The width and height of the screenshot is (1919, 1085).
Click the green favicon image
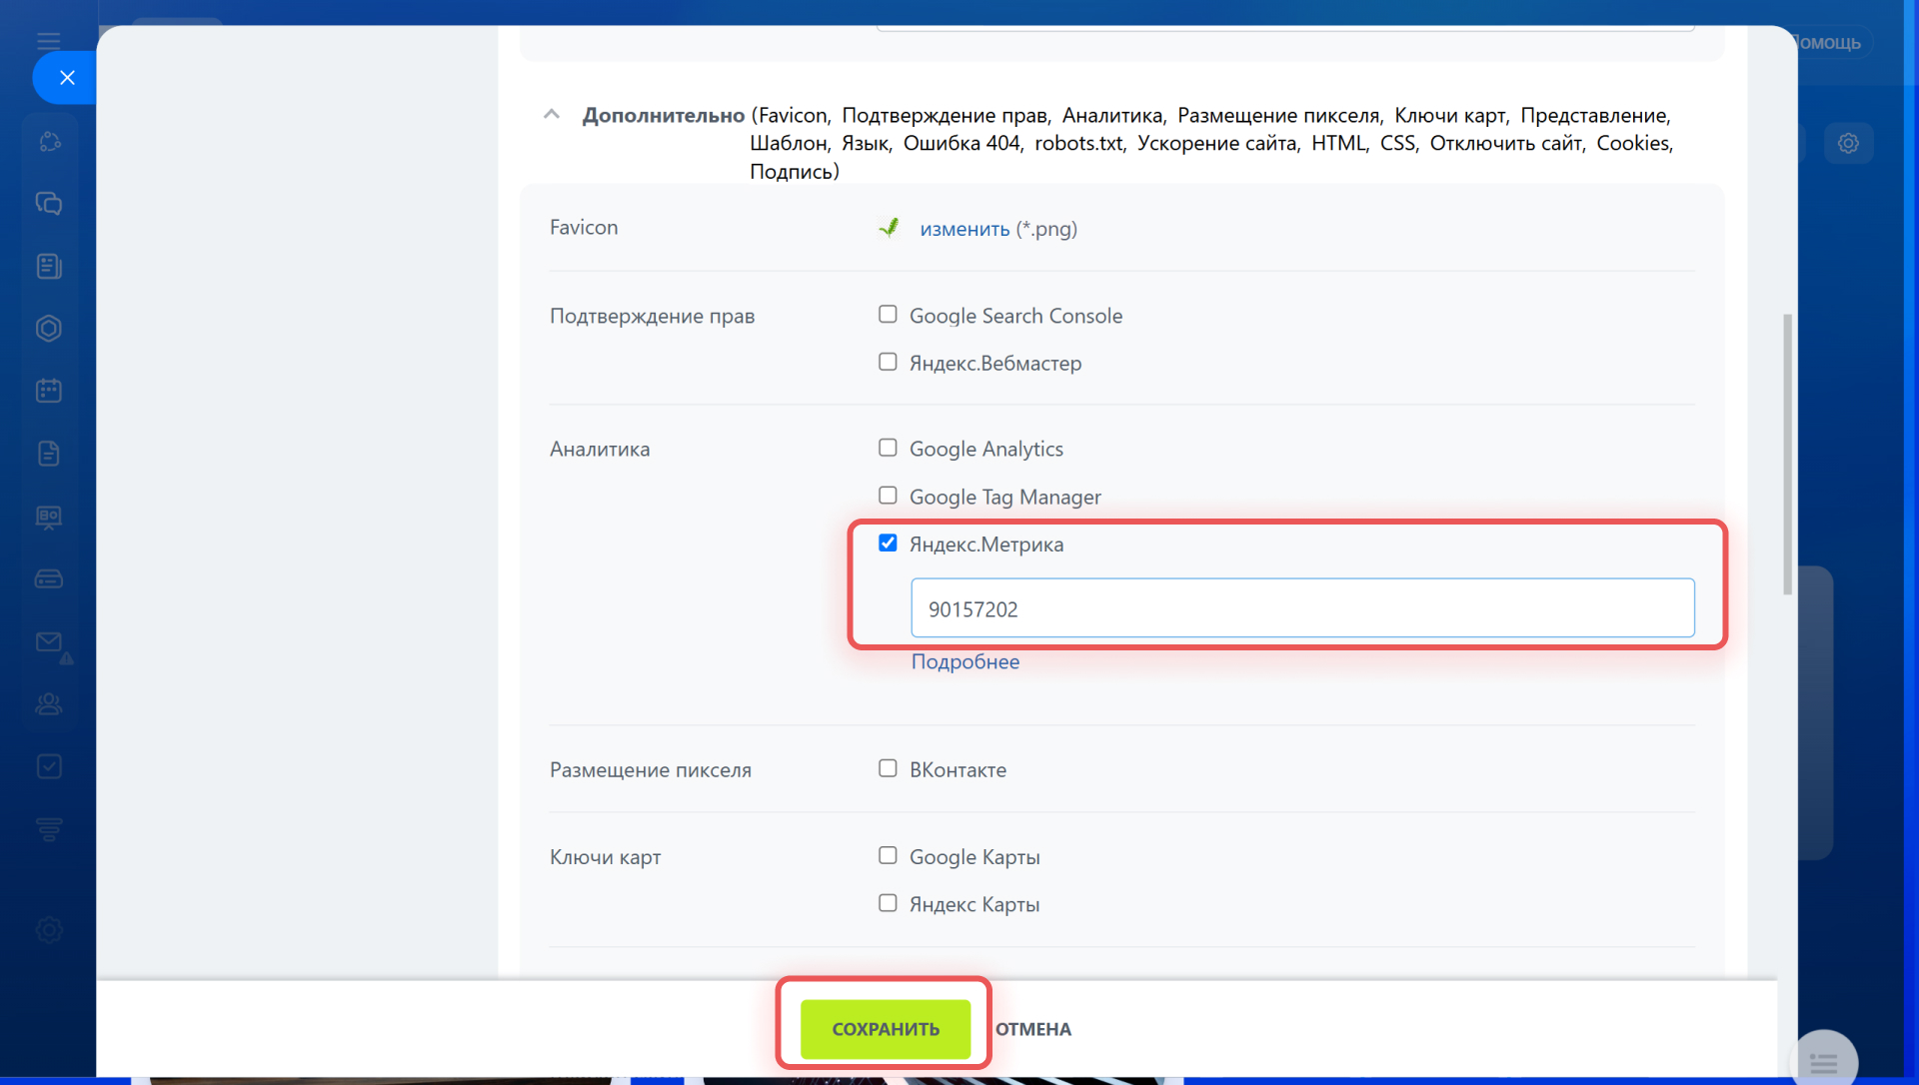[889, 228]
